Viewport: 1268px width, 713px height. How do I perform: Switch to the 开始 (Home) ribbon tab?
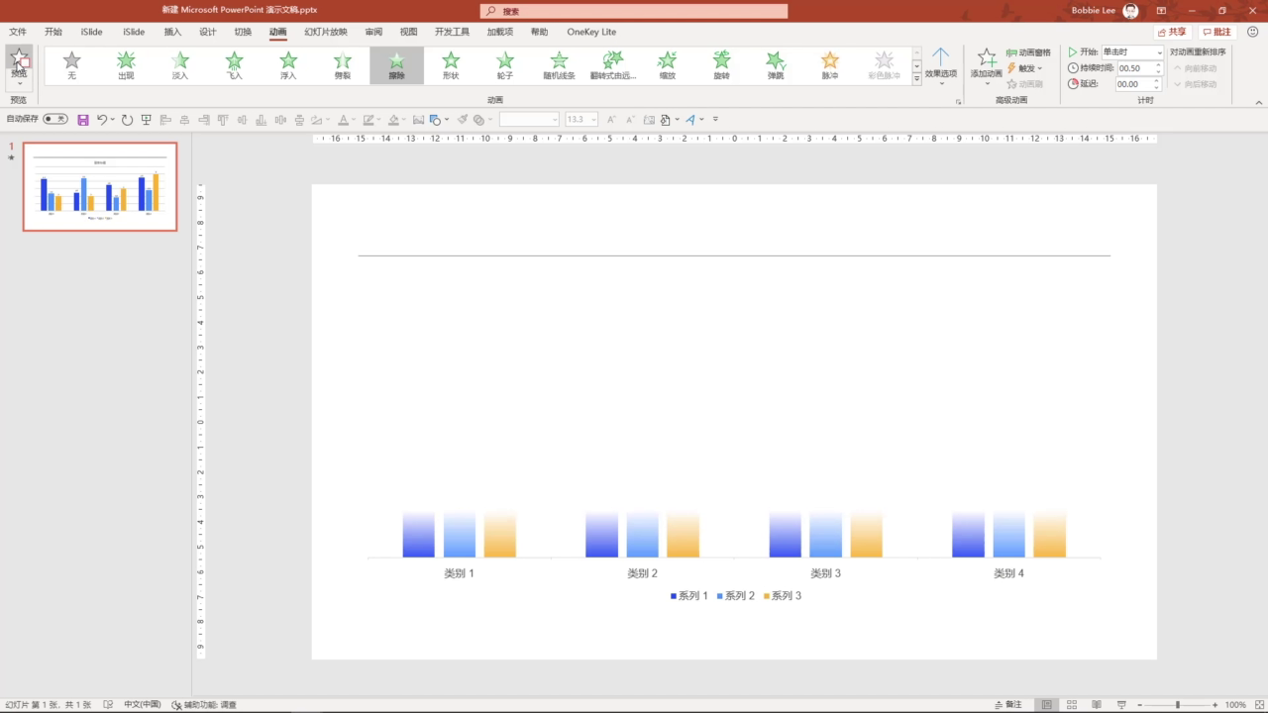coord(53,32)
